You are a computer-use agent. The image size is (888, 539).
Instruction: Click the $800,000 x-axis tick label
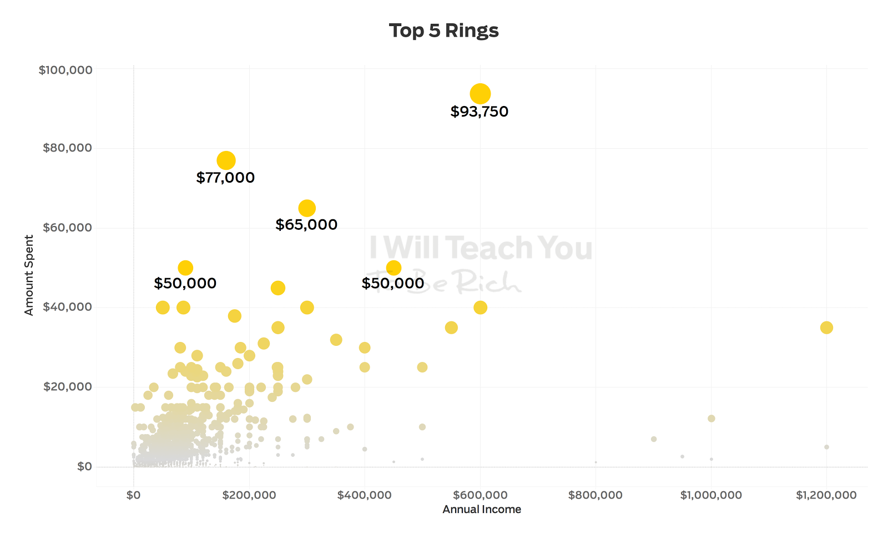pos(595,495)
